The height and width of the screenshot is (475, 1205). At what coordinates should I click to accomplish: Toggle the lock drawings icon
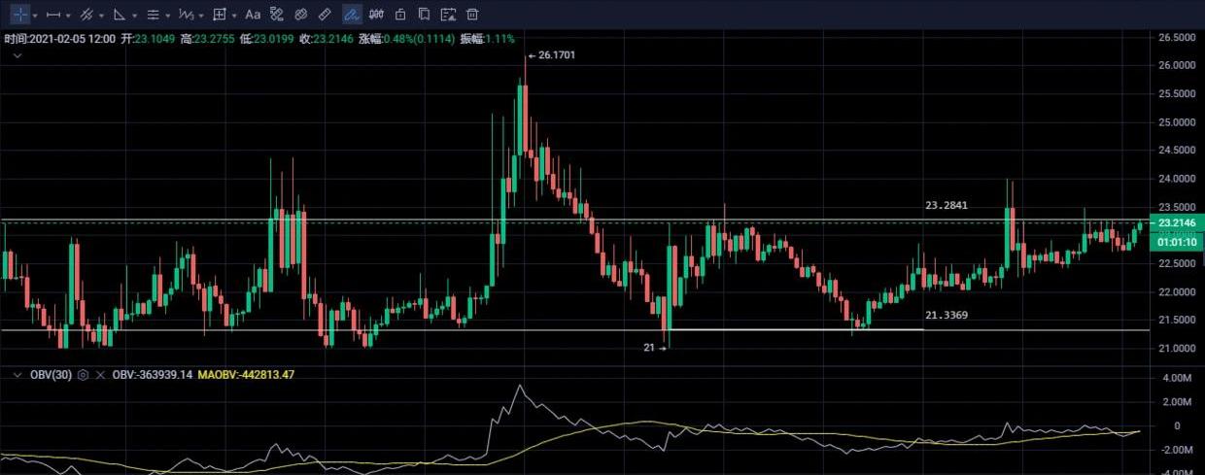coord(400,15)
